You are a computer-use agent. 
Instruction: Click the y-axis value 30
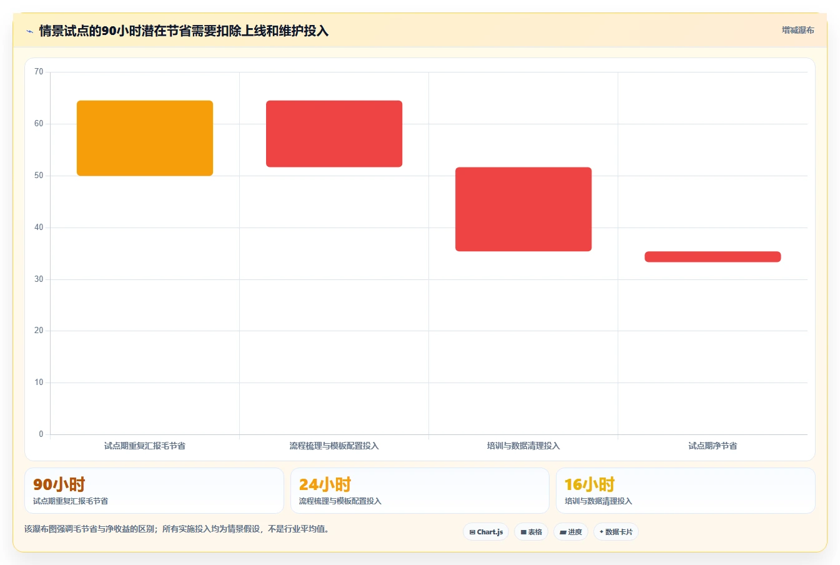pos(39,279)
